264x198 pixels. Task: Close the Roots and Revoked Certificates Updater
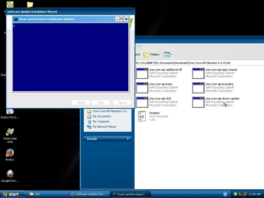click(x=126, y=19)
